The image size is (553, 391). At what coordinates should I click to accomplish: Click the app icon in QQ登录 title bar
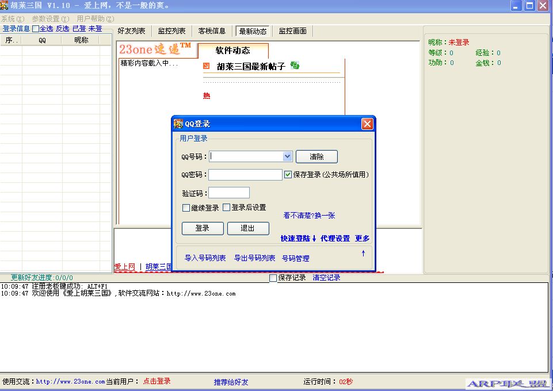[178, 124]
